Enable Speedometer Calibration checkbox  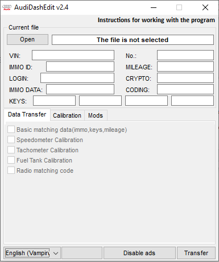(11, 140)
